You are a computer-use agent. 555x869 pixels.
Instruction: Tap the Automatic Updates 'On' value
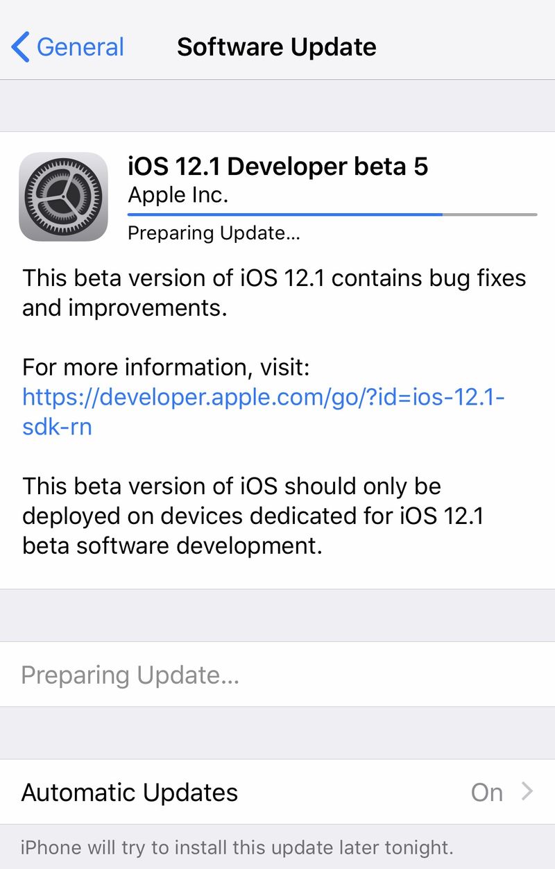point(487,792)
